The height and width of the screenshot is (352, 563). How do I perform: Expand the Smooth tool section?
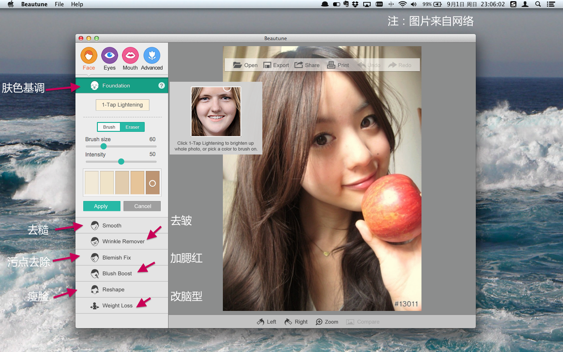[122, 226]
